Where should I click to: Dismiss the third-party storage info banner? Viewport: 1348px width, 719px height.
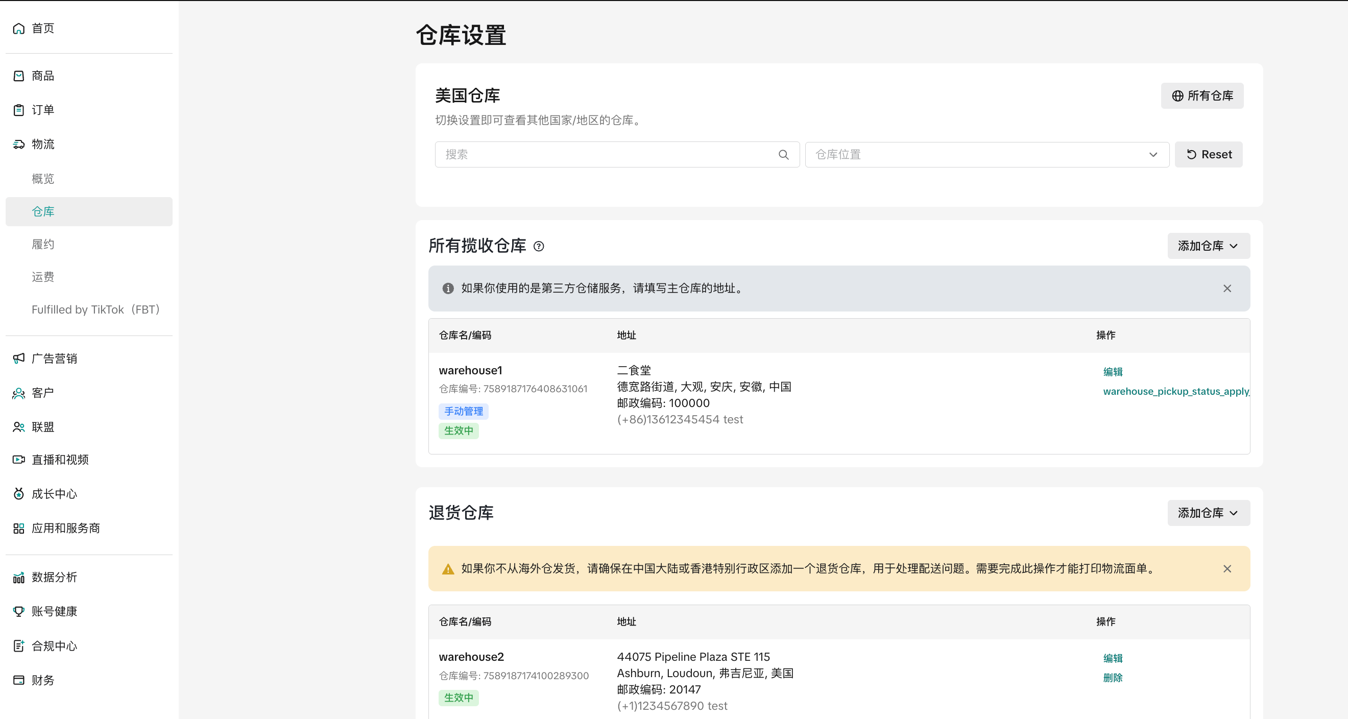[x=1227, y=289]
